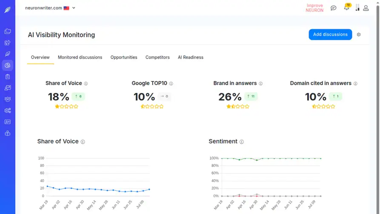Viewport: 380px width, 214px height.
Task: Click the NeuronWriter feather logo
Action: [7, 10]
